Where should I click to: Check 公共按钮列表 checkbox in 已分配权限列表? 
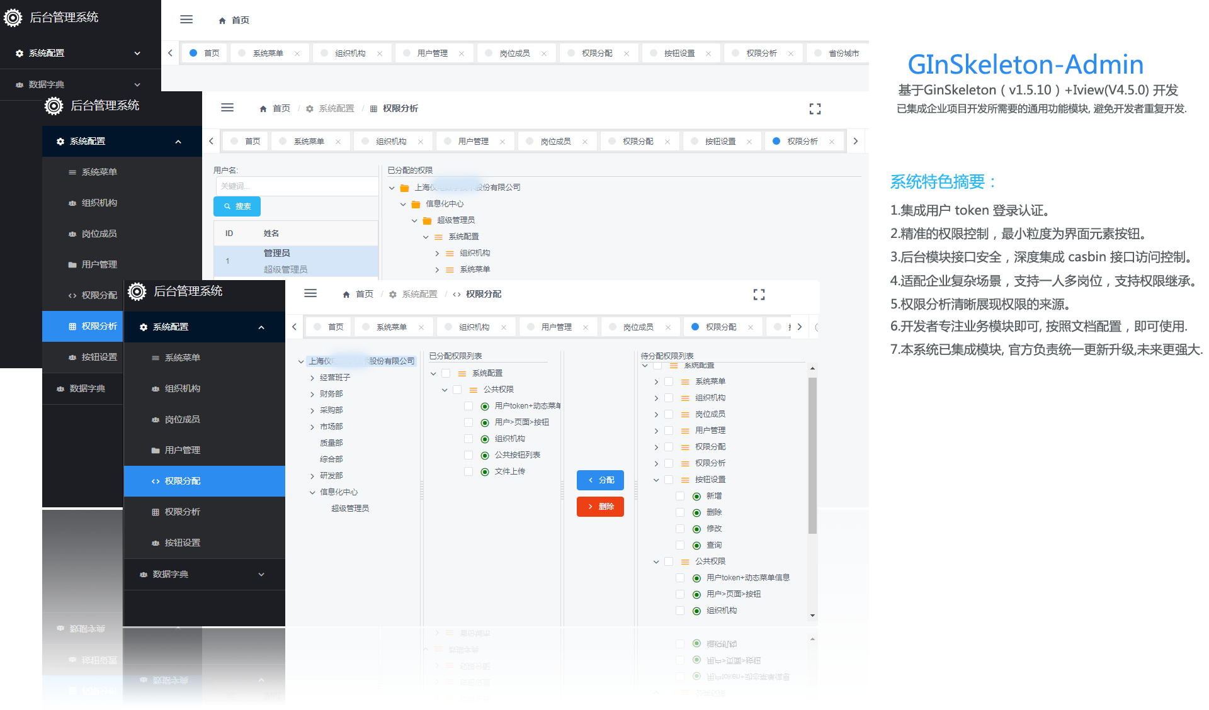click(468, 455)
